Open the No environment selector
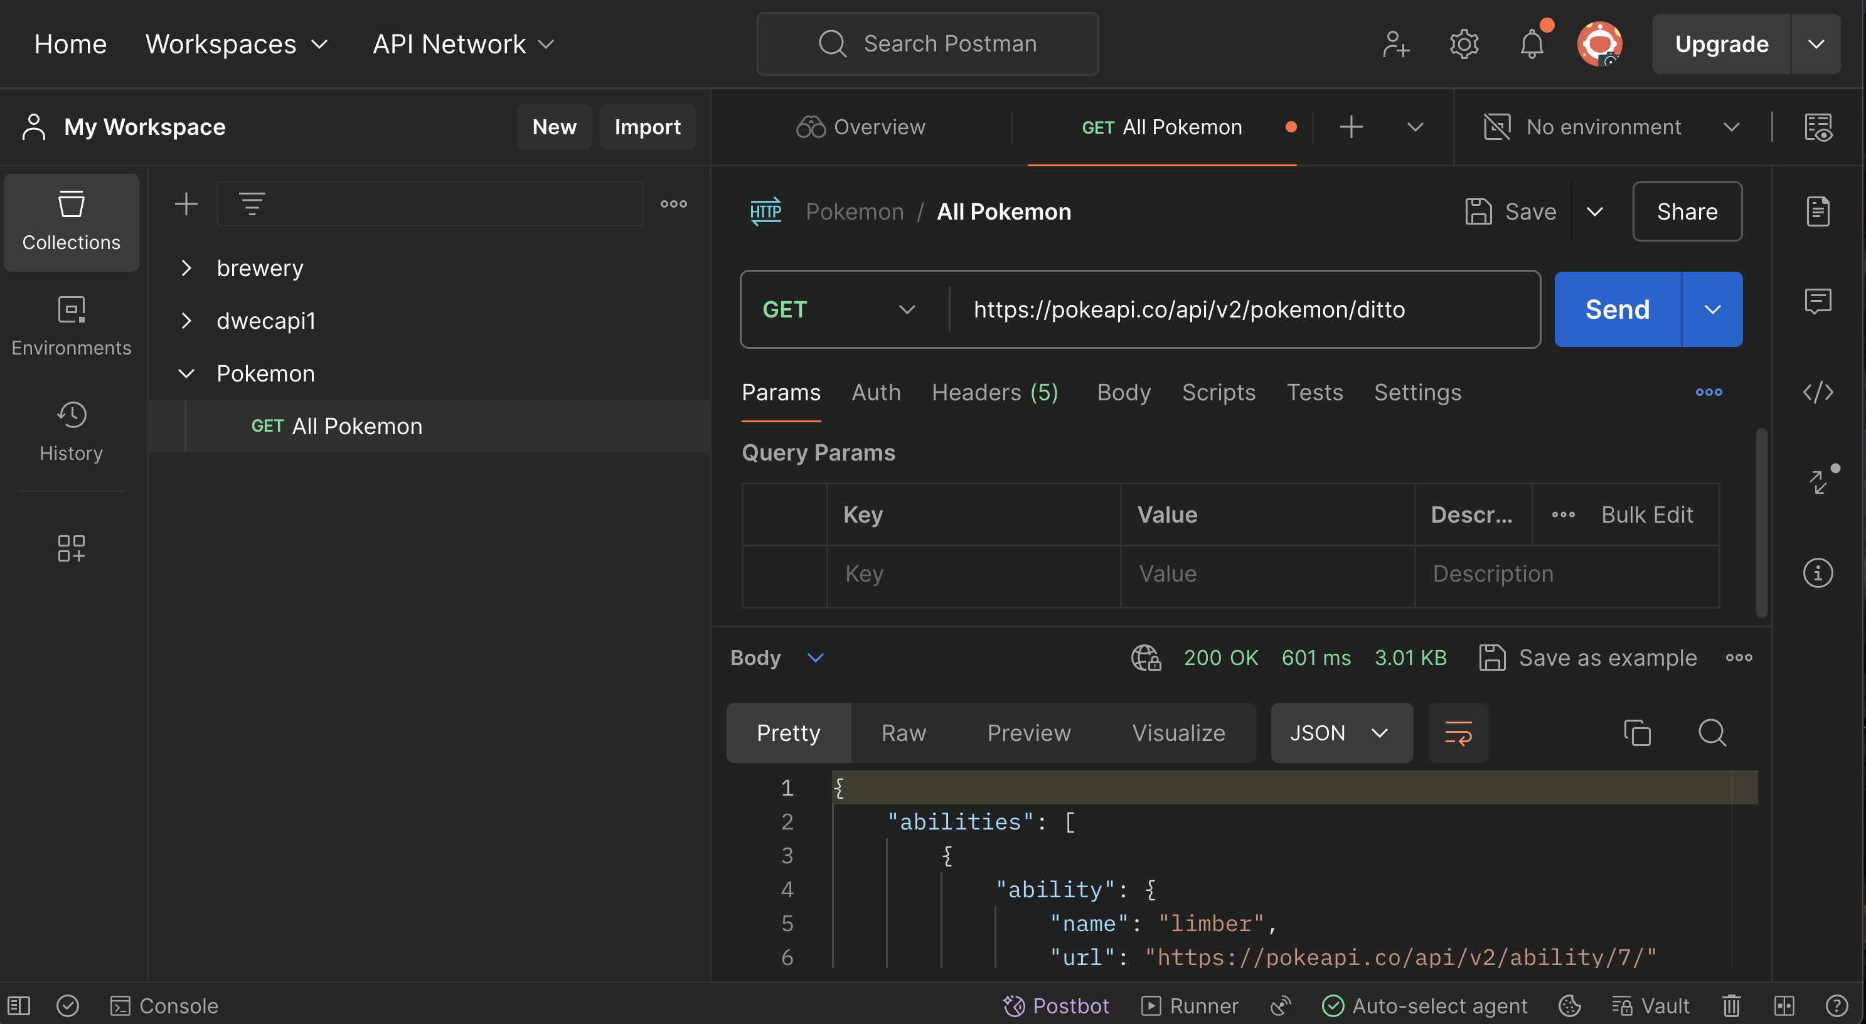The height and width of the screenshot is (1024, 1866). point(1611,127)
